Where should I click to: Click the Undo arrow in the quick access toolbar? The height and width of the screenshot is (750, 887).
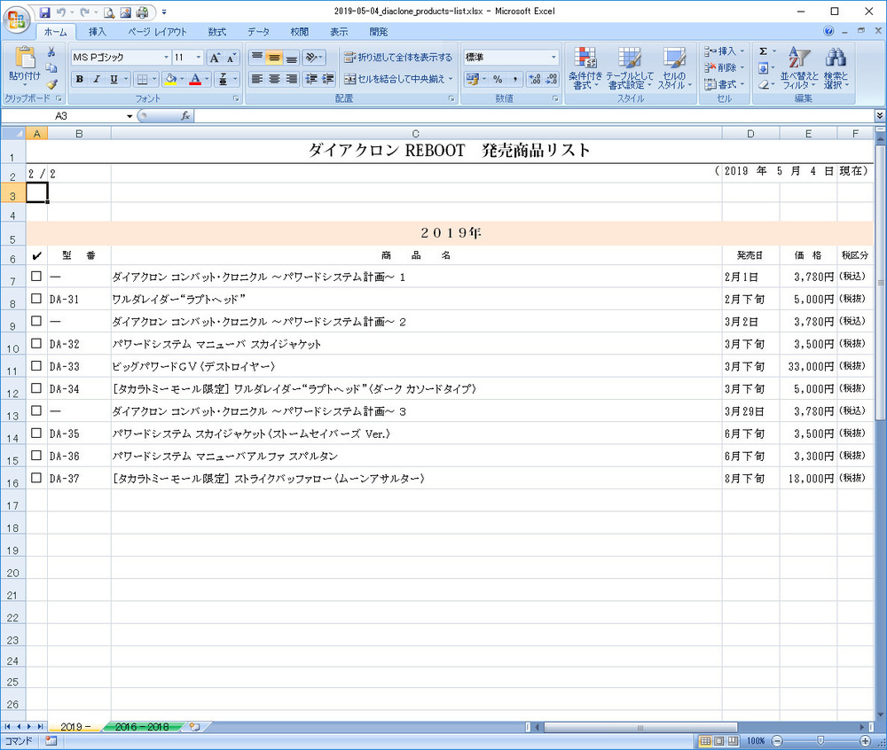pyautogui.click(x=61, y=12)
